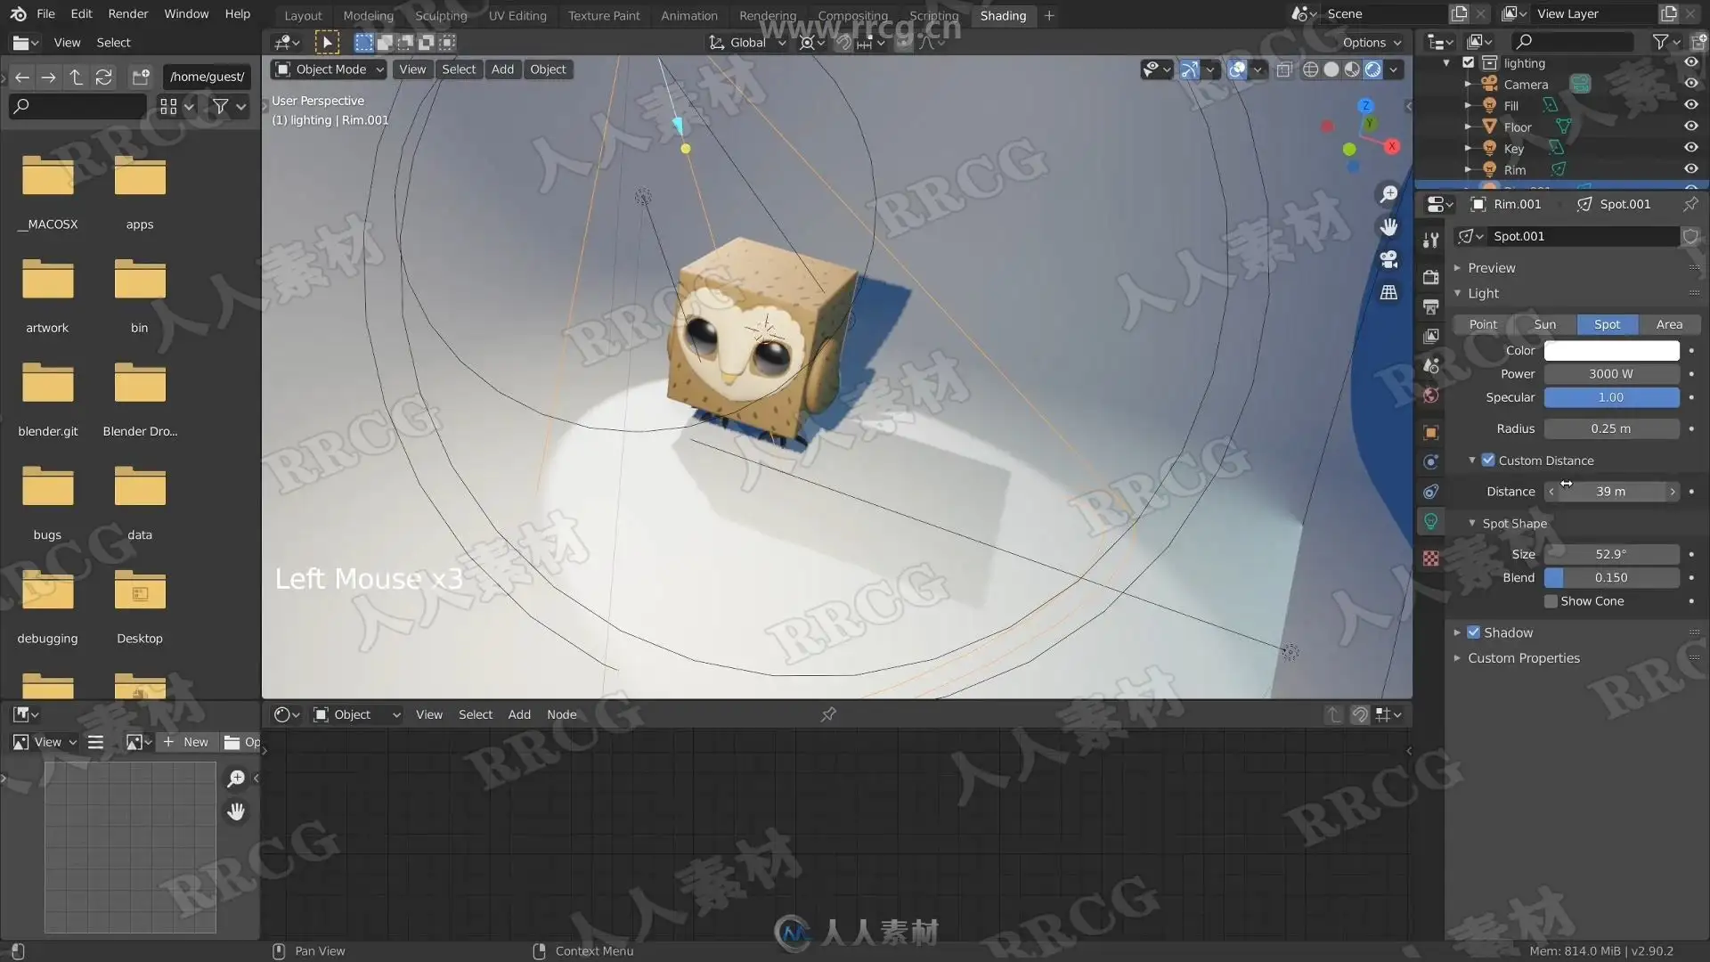Switch to orthographic grid view icon
This screenshot has height=962, width=1710.
tap(1388, 292)
